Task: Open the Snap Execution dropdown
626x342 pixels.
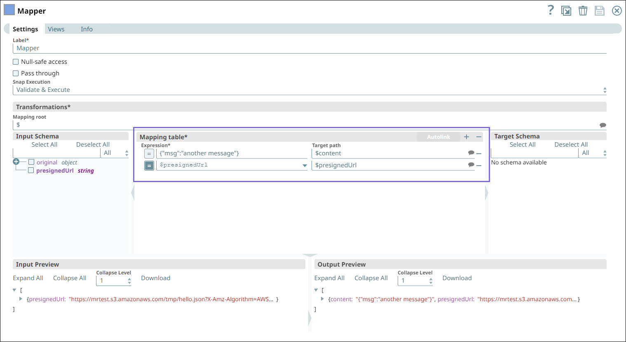Action: [309, 90]
